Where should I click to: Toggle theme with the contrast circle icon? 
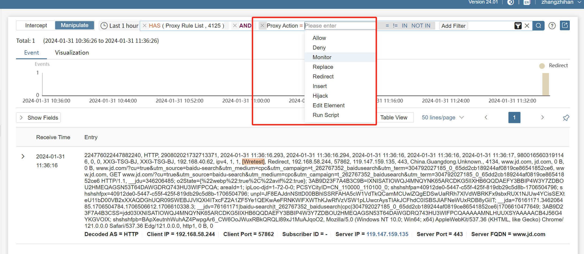click(511, 2)
